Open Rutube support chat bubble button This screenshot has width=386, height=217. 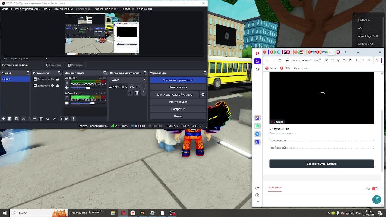click(x=377, y=199)
